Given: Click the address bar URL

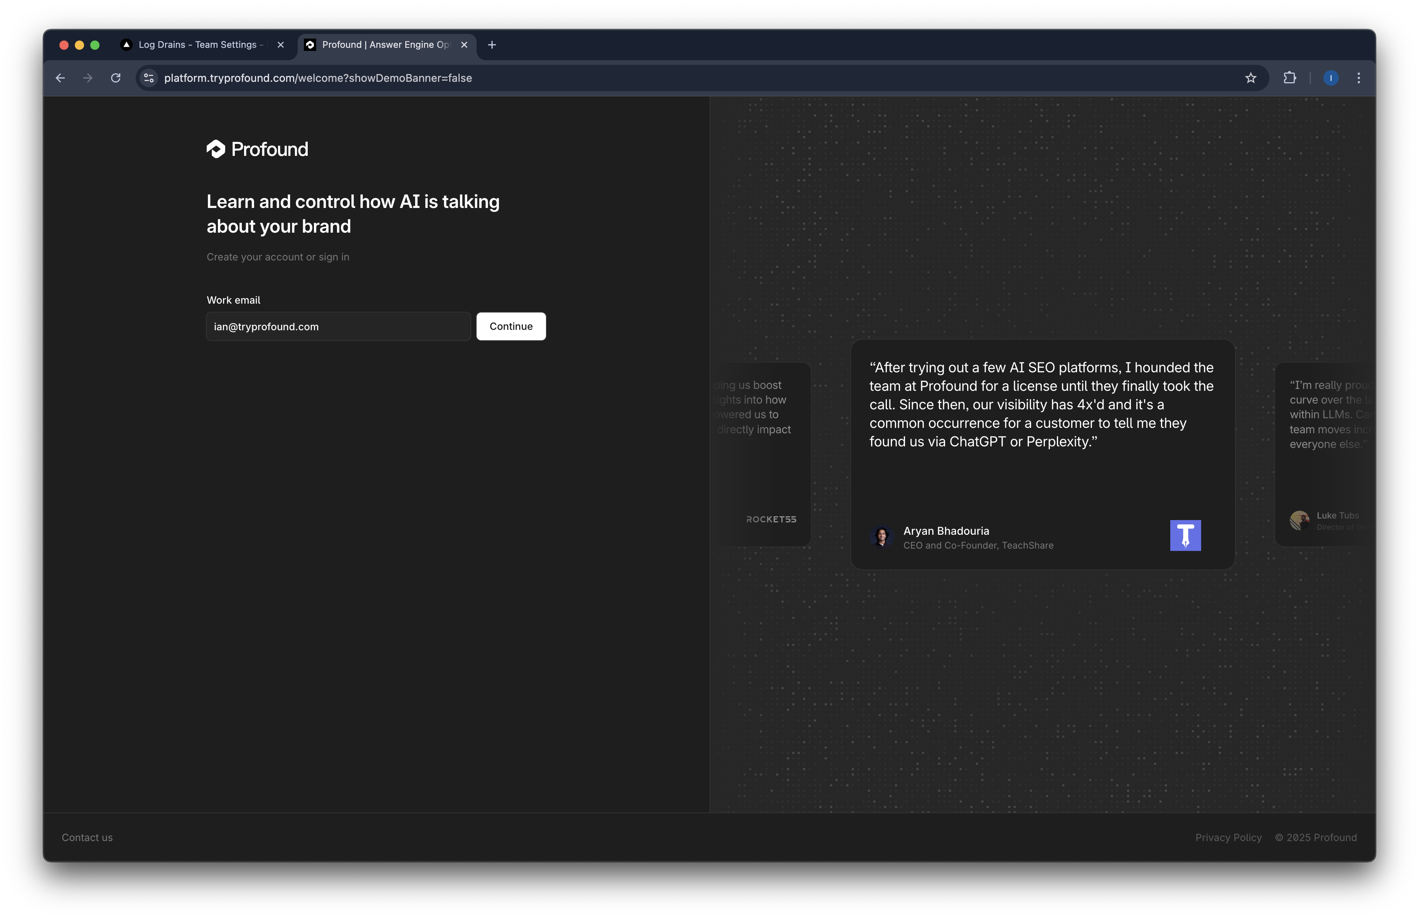Looking at the screenshot, I should pyautogui.click(x=318, y=78).
